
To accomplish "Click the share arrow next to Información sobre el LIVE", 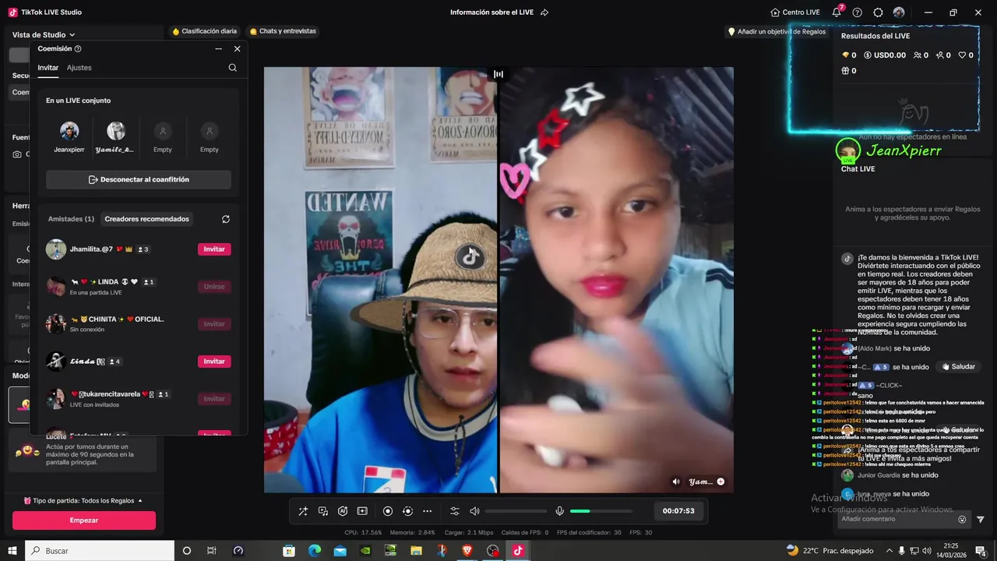I will (x=544, y=12).
